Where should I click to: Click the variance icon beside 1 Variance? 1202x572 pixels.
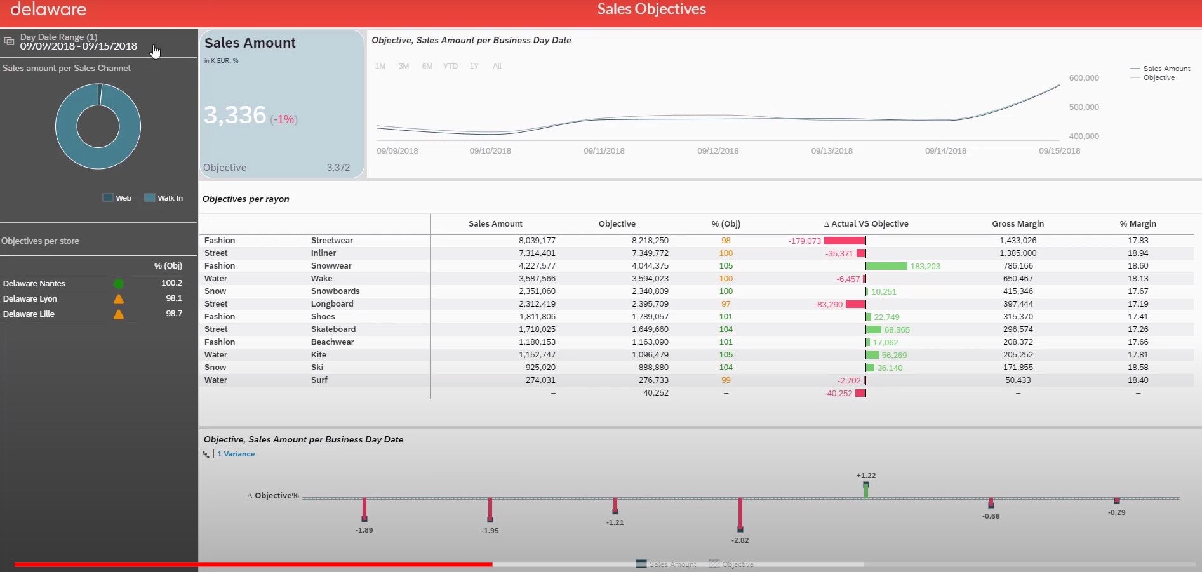206,455
